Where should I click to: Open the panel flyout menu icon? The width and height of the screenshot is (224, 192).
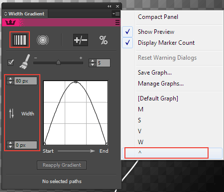116,13
